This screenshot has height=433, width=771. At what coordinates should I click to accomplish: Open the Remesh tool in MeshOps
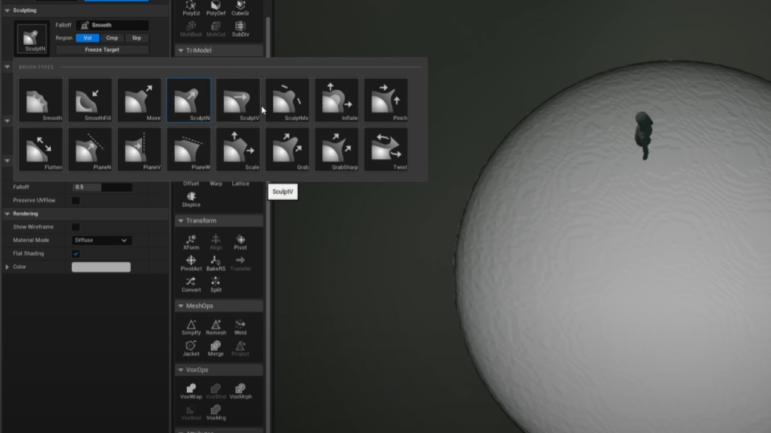pos(216,327)
